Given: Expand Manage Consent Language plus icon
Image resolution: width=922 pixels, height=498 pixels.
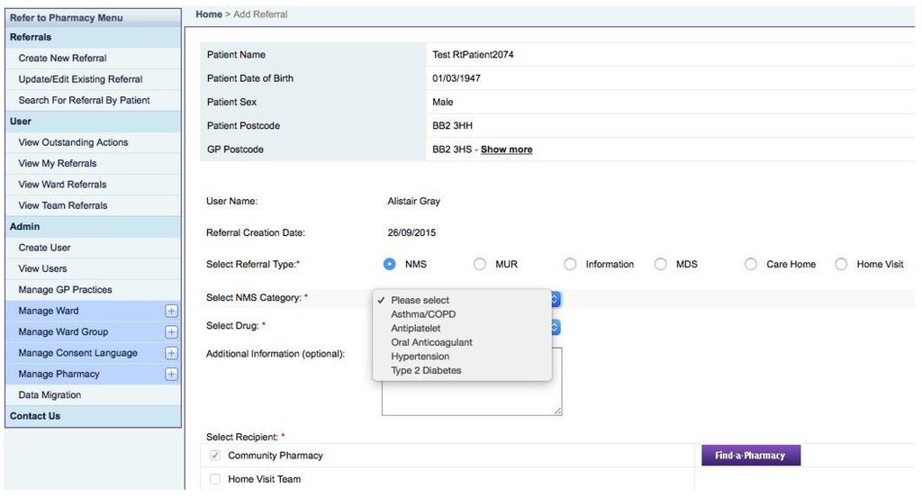Looking at the screenshot, I should tap(171, 353).
